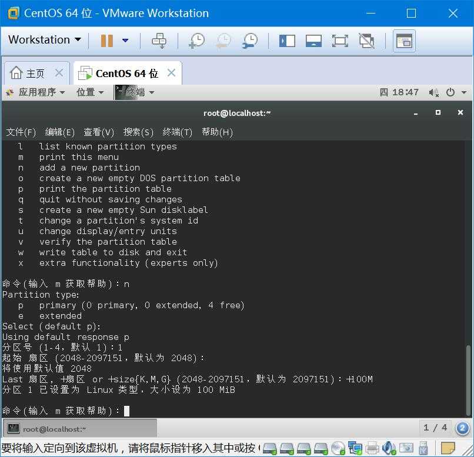The width and height of the screenshot is (474, 457).
Task: Open the 位置 places menu
Action: tap(90, 92)
